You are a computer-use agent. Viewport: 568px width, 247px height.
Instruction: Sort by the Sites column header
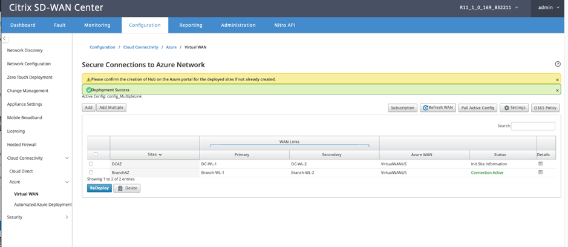tap(155, 154)
